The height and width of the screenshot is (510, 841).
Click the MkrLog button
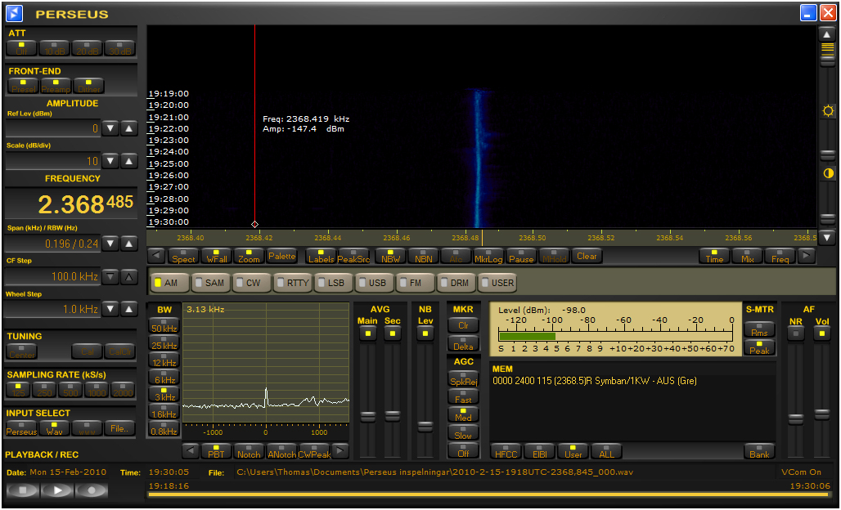coord(488,256)
